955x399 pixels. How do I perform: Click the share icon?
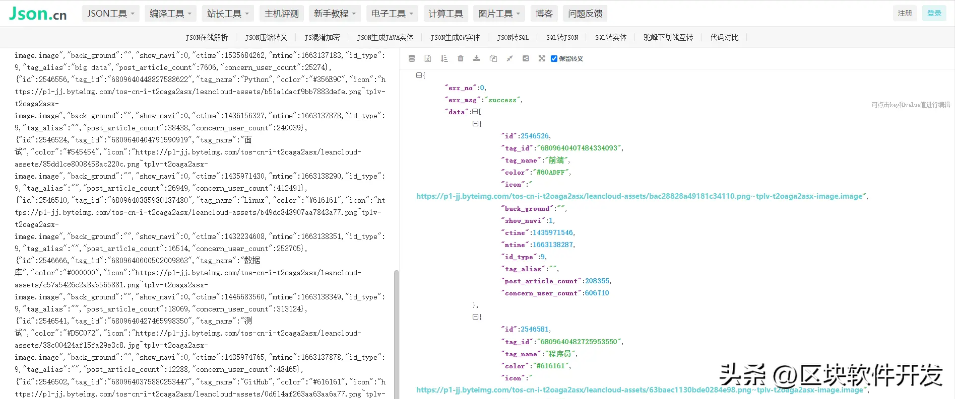526,58
